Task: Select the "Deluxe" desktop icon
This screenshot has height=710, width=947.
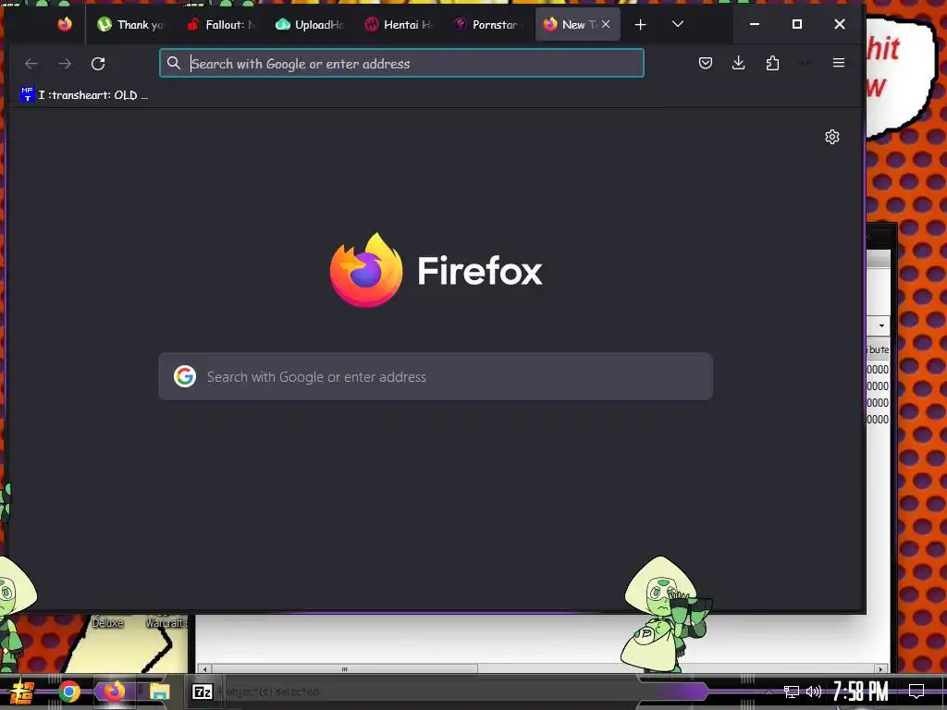Action: [107, 622]
